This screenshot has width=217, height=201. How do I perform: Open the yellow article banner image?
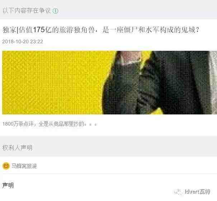pos(110,83)
